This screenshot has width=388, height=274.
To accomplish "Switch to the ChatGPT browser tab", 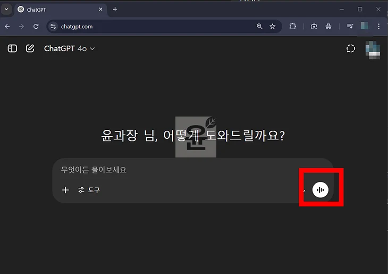I will [x=60, y=10].
